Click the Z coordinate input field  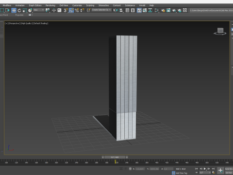click(168, 169)
